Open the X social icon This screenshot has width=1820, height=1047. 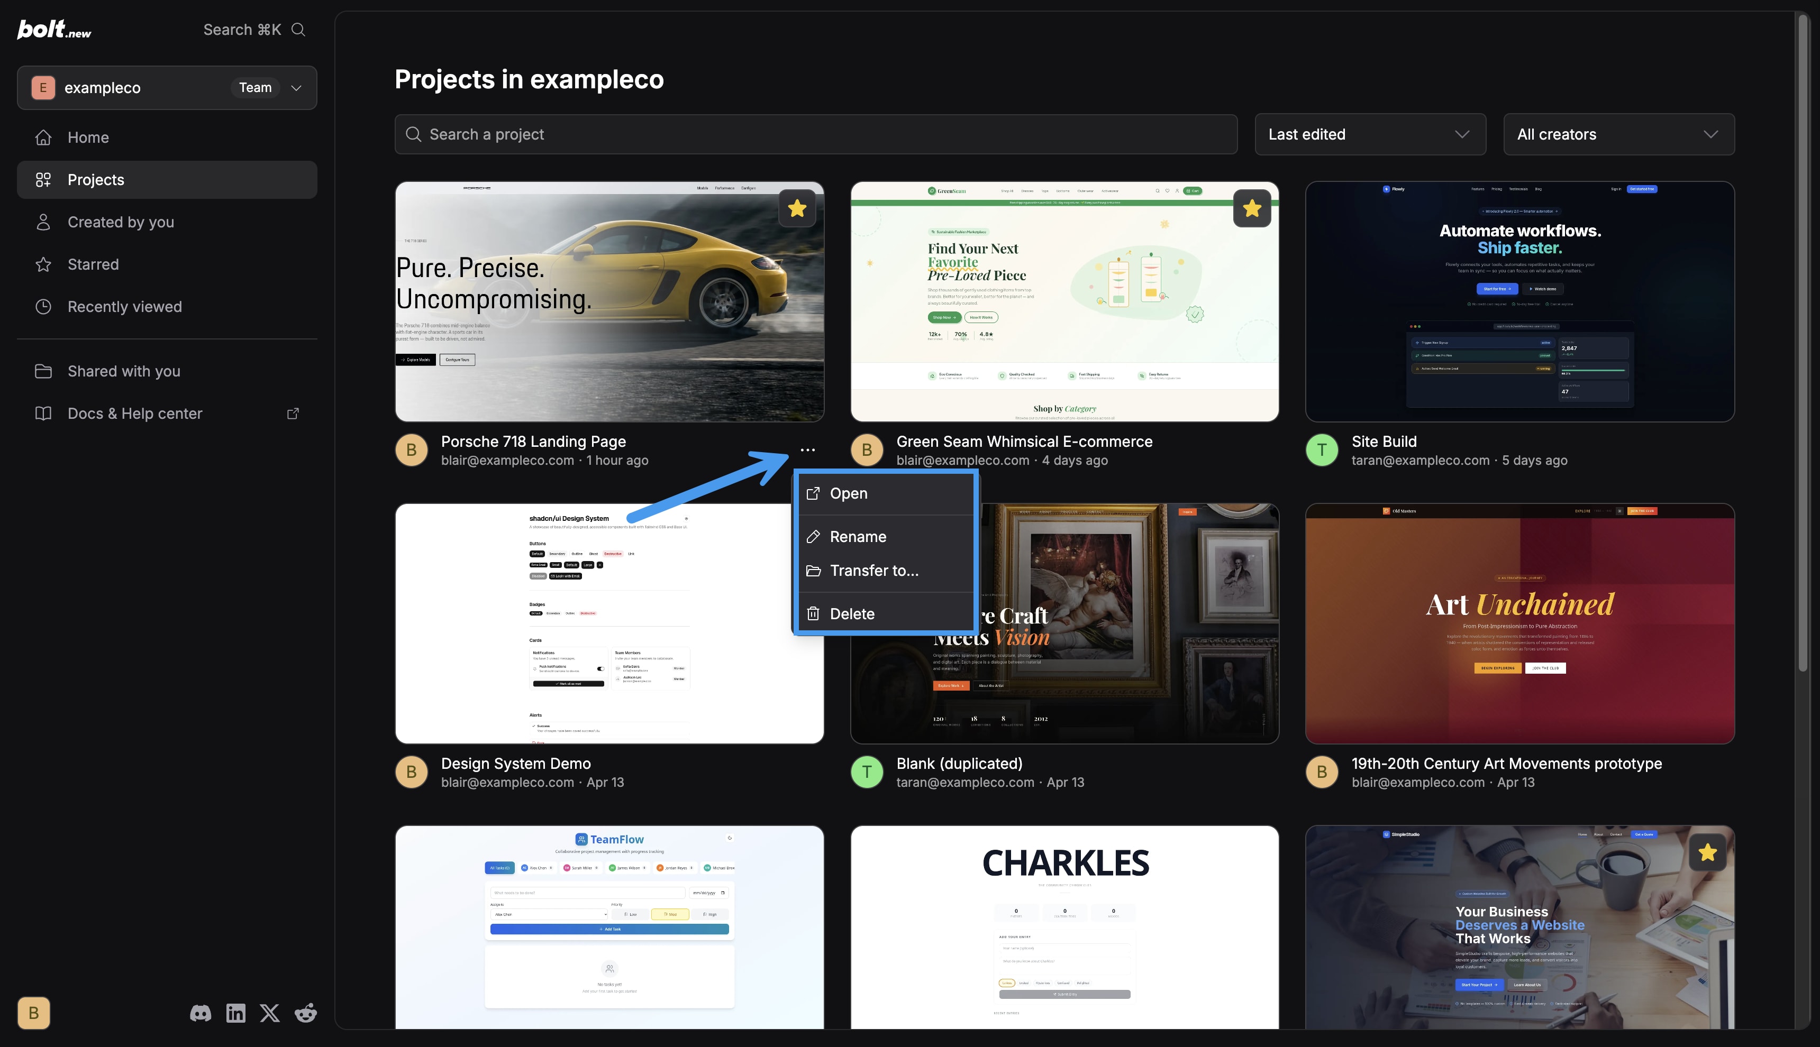pos(270,1013)
